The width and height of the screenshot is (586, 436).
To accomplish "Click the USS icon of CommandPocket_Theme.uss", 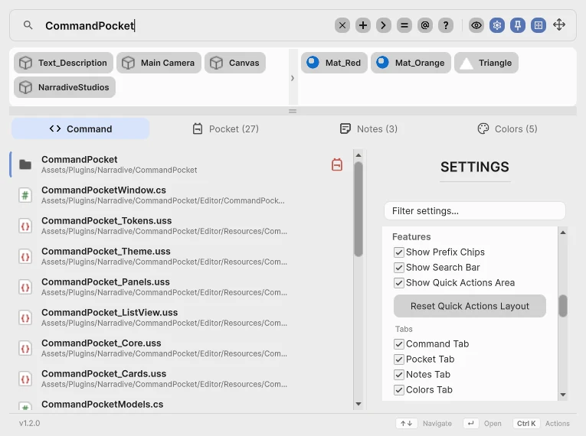I will [x=25, y=256].
